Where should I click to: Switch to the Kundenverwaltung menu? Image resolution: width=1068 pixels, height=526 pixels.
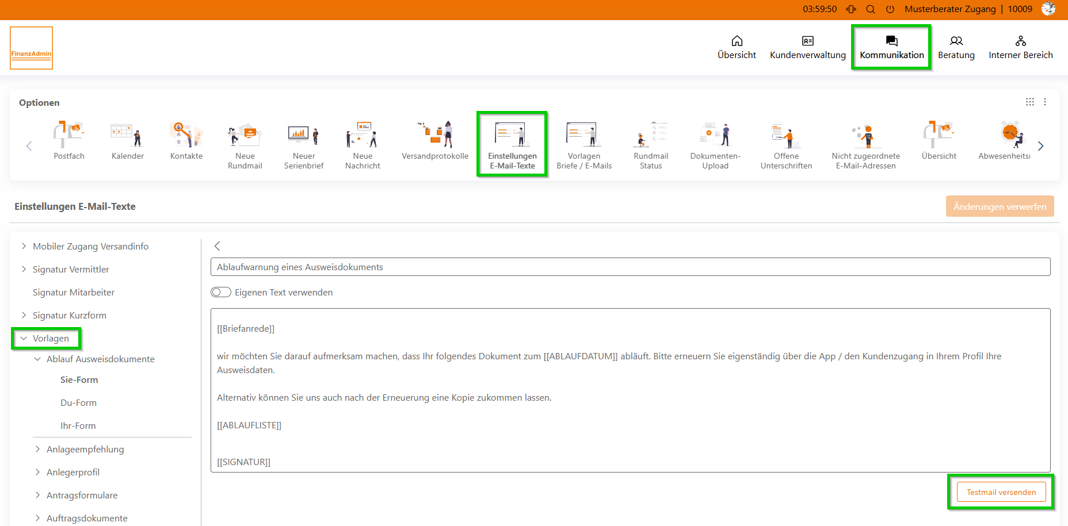(x=807, y=47)
